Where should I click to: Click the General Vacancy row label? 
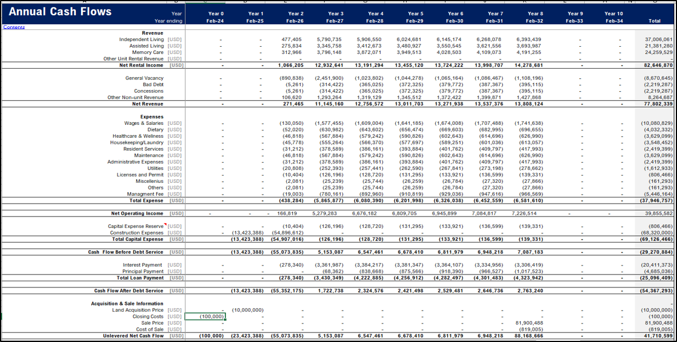[x=145, y=78]
